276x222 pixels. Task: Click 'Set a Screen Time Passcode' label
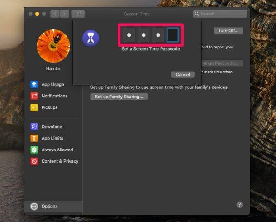click(151, 49)
